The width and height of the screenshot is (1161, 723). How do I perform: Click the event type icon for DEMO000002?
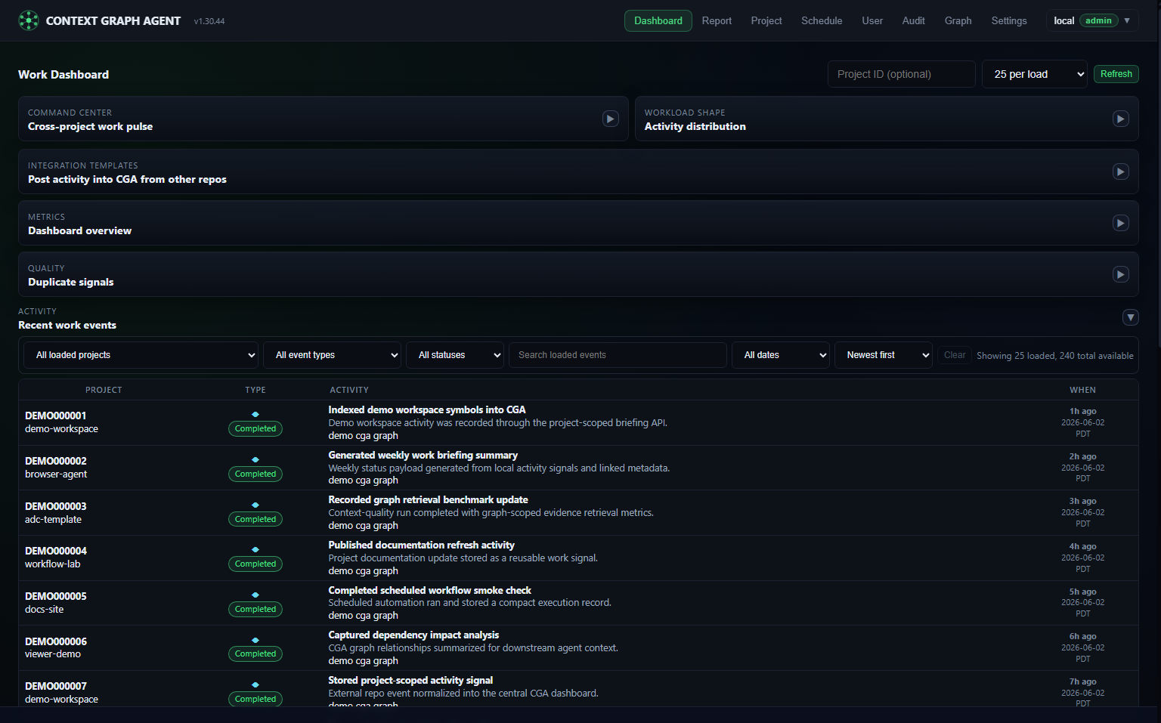point(255,459)
